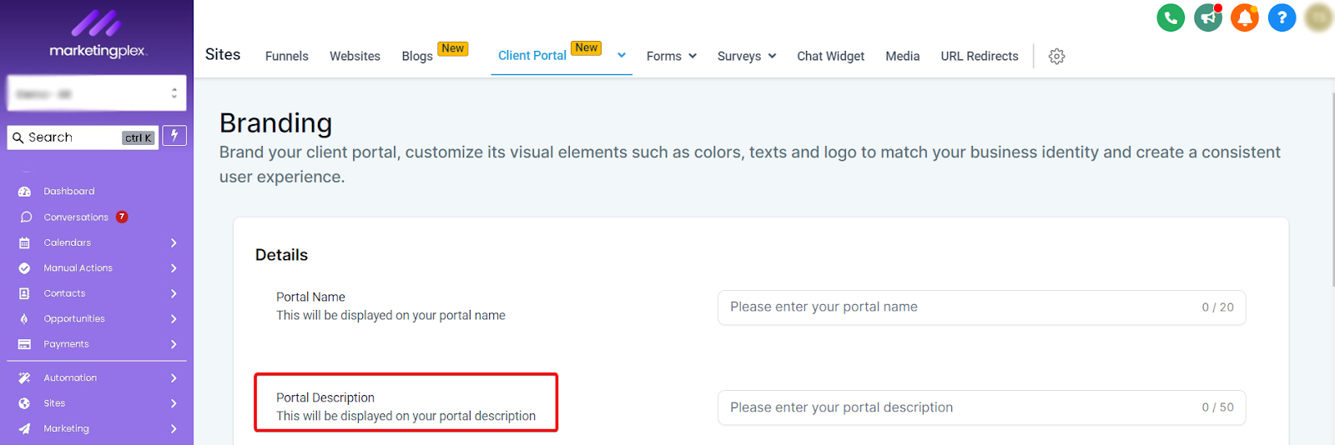Open the orange notifications bell
The width and height of the screenshot is (1335, 445).
pos(1244,17)
